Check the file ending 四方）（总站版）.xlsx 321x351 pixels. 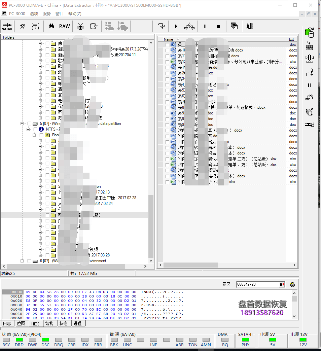pos(167,165)
